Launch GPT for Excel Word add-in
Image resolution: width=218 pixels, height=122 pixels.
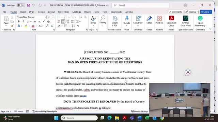[x=186, y=21]
